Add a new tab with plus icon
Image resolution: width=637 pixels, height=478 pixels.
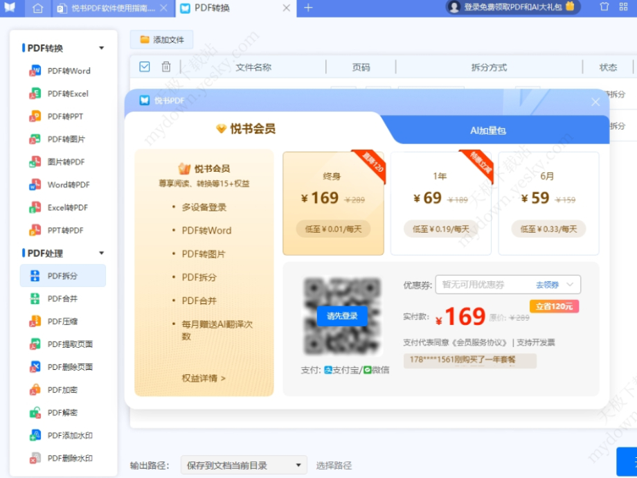tap(308, 8)
